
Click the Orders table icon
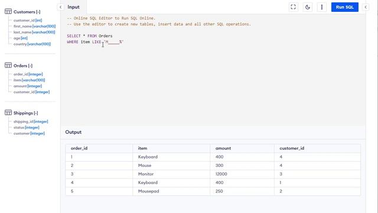point(8,65)
